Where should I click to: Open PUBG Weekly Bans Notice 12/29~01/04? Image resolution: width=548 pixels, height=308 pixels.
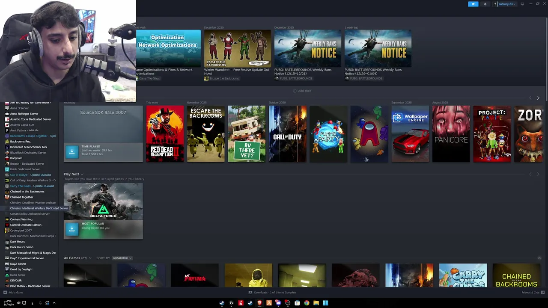378,48
